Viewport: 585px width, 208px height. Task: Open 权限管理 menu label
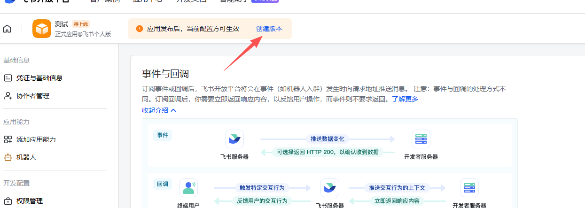(x=30, y=201)
